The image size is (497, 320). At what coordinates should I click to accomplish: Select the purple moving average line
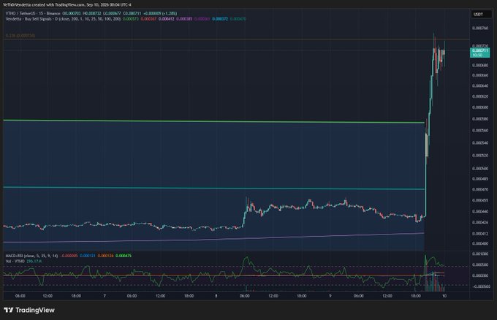coord(213,238)
